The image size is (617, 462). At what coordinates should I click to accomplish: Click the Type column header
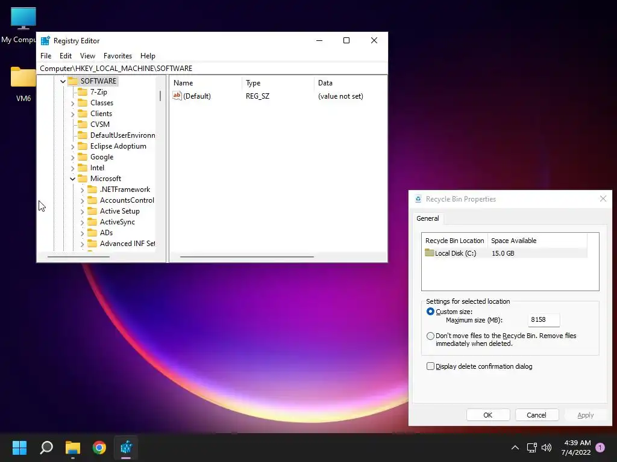point(278,83)
